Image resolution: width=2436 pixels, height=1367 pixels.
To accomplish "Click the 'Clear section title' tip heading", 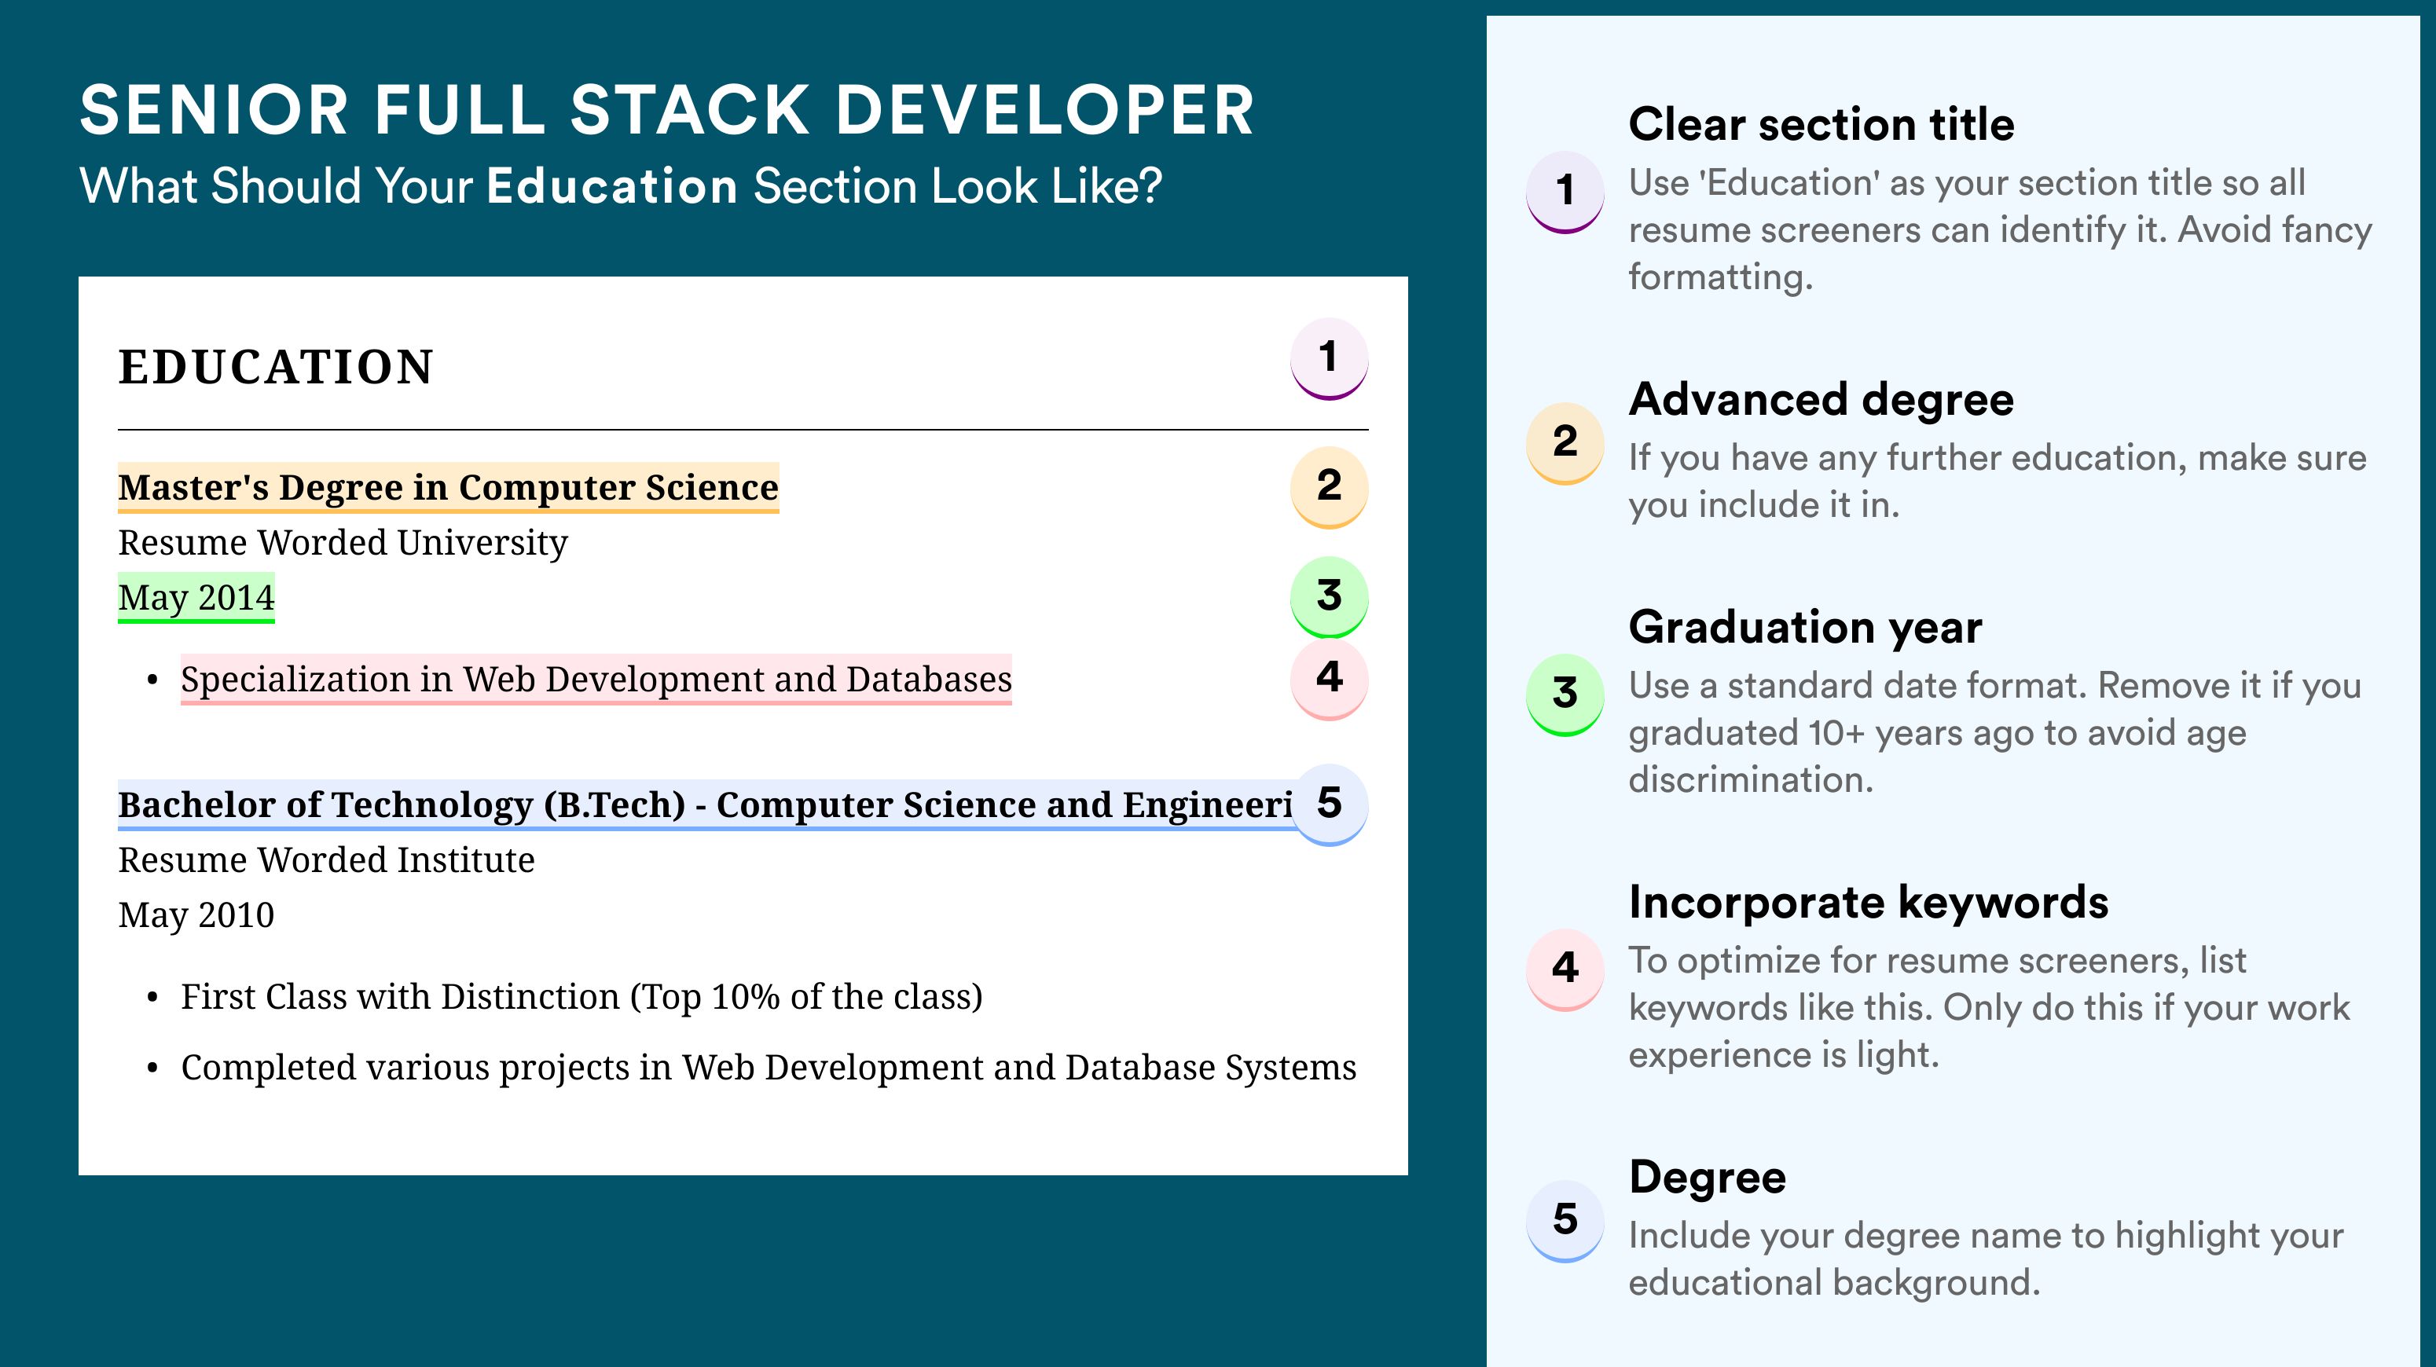I will [1821, 124].
